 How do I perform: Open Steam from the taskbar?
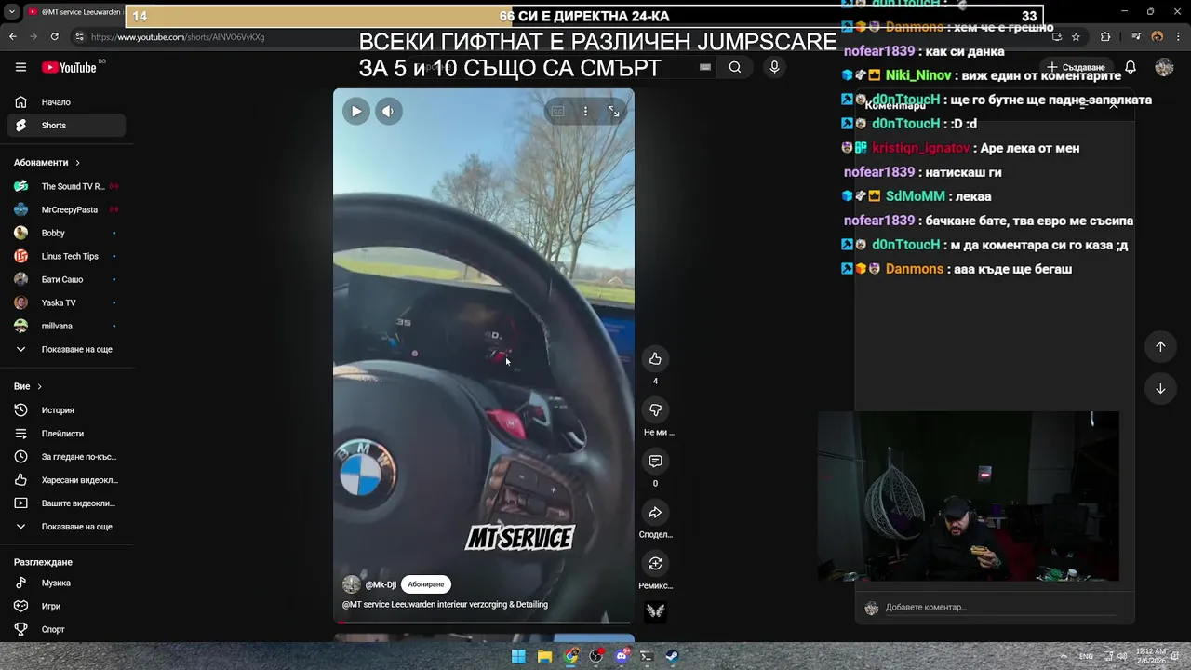672,656
